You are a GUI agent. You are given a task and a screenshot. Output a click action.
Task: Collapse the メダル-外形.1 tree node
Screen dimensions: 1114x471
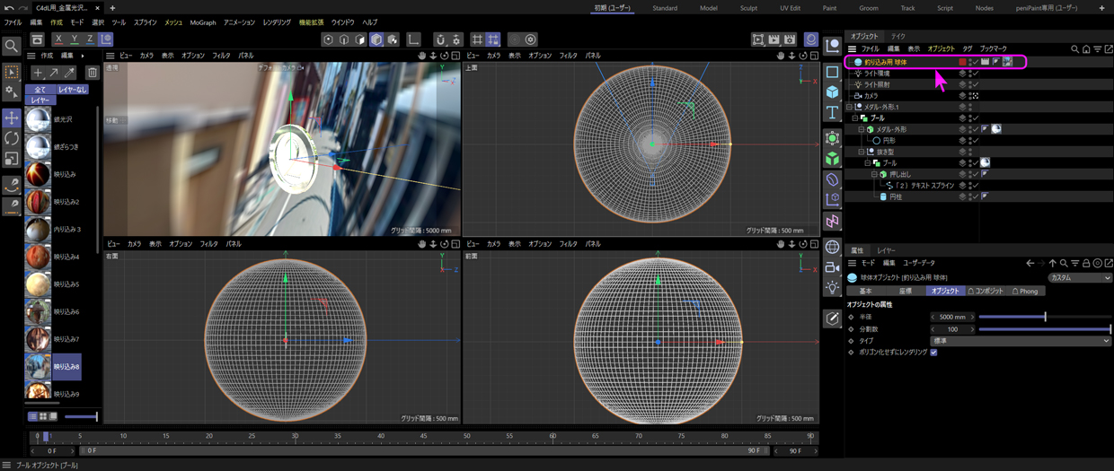click(x=847, y=107)
